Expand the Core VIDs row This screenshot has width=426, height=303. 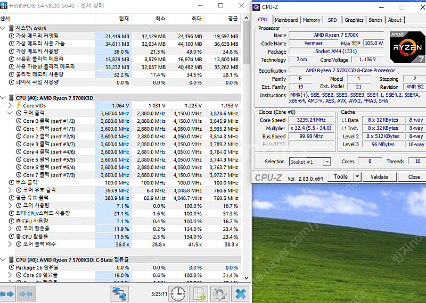pyautogui.click(x=10, y=105)
